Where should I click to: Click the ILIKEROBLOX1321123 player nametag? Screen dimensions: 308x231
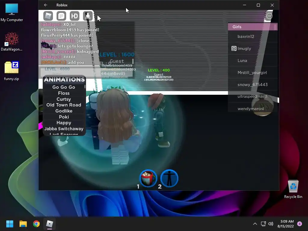[159, 79]
